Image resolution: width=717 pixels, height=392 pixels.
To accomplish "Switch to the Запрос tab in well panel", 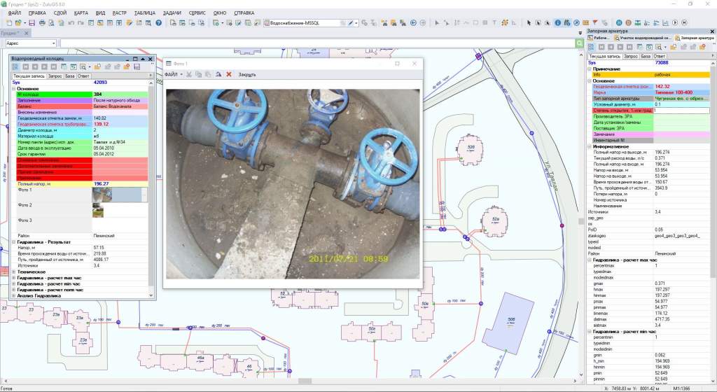I will (55, 75).
